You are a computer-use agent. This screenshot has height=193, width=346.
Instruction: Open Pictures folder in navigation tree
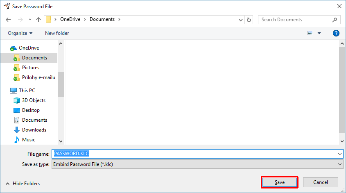coord(31,68)
